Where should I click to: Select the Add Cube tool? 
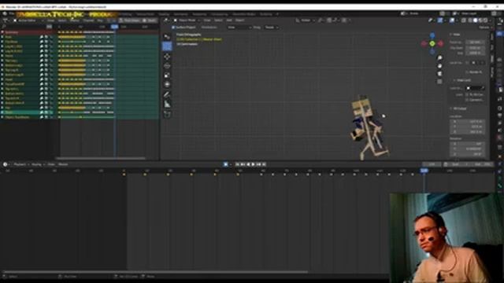(167, 114)
